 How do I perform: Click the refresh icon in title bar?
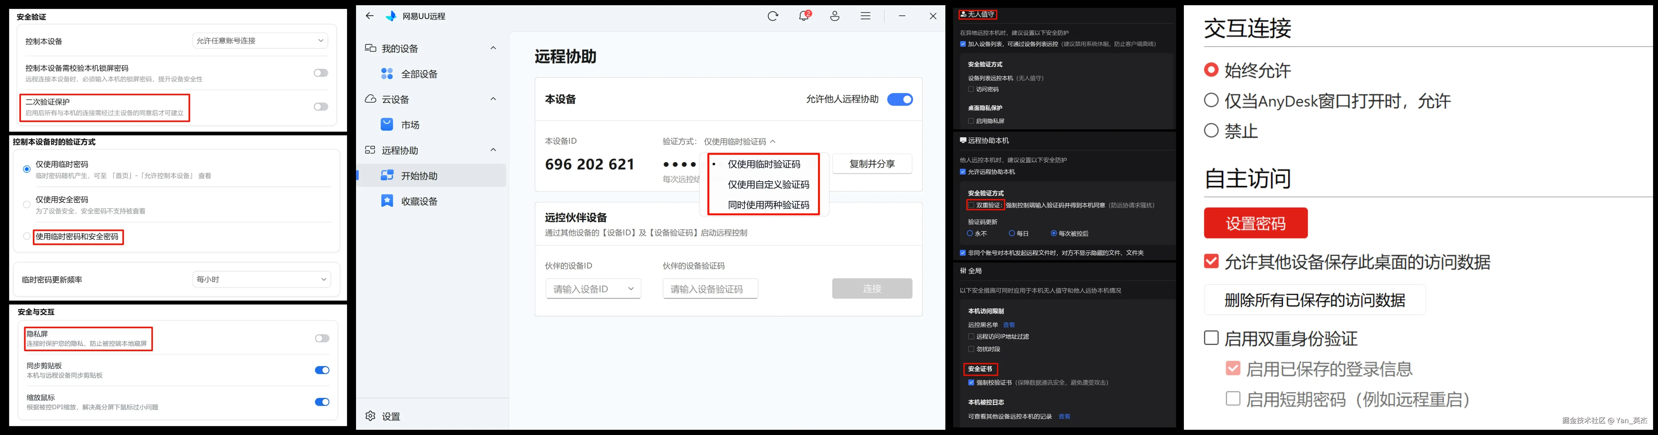[x=773, y=16]
